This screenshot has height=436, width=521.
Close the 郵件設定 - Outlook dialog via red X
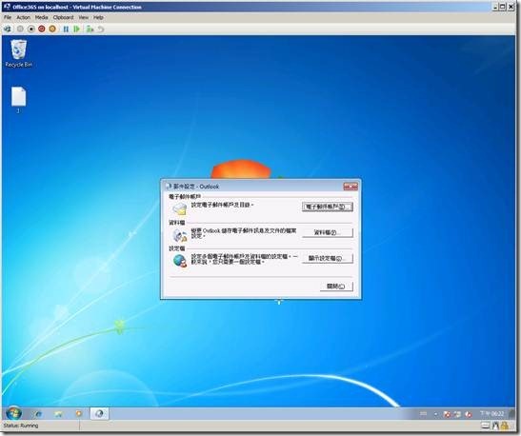(x=351, y=187)
